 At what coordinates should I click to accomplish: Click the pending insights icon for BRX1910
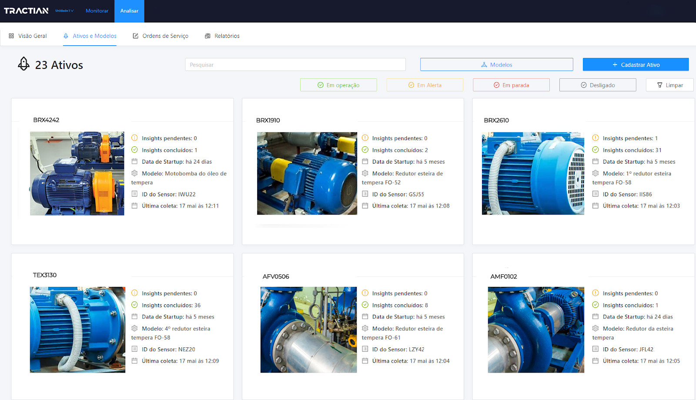coord(365,138)
